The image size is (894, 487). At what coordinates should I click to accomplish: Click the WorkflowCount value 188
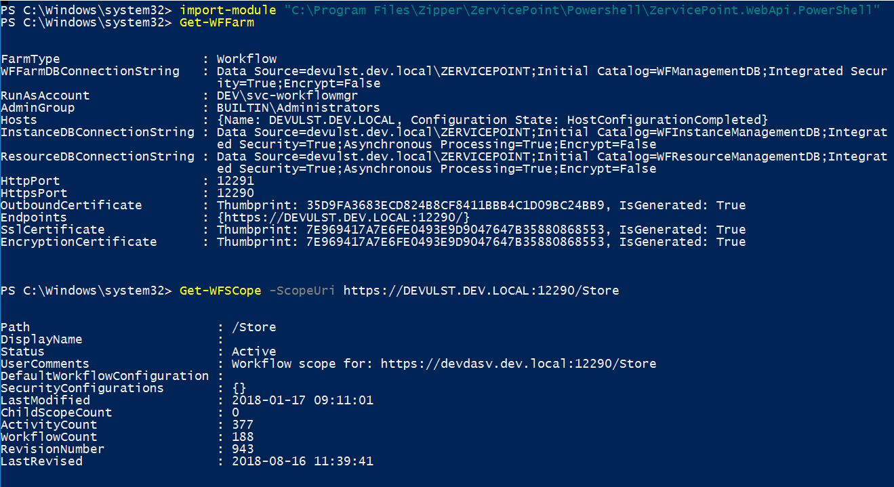tap(243, 437)
